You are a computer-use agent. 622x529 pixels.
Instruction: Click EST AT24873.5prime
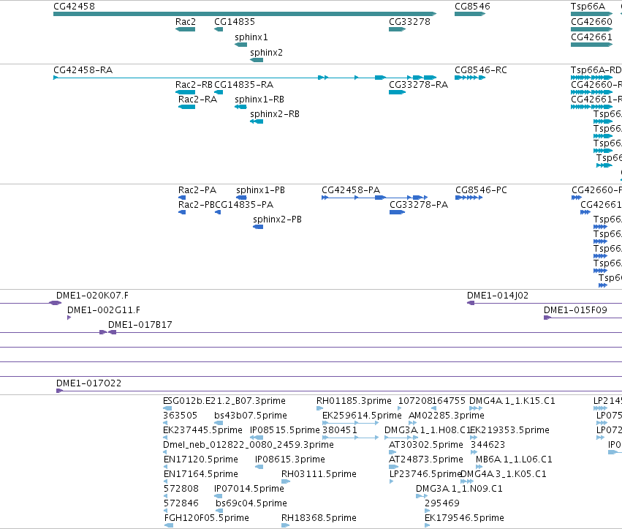pyautogui.click(x=425, y=460)
